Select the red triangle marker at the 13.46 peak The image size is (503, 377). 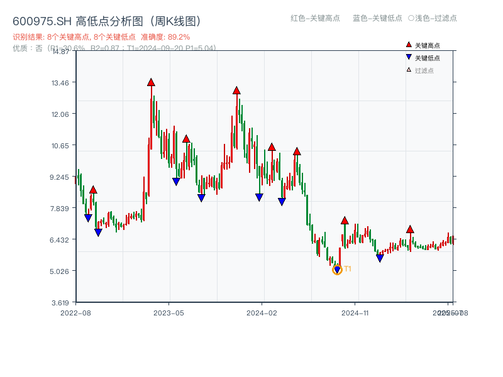click(151, 81)
